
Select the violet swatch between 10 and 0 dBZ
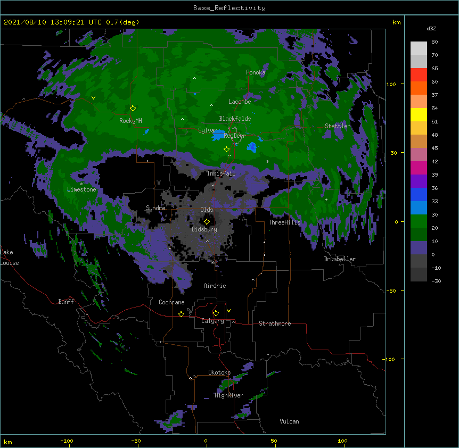click(x=419, y=248)
